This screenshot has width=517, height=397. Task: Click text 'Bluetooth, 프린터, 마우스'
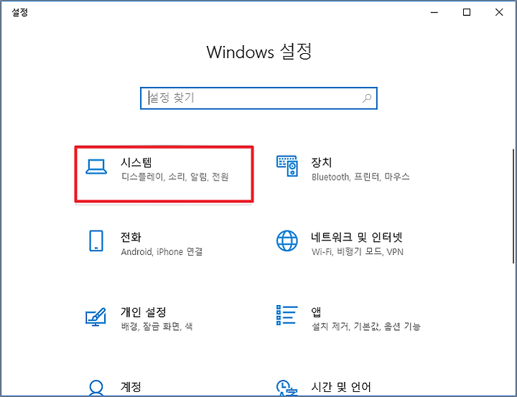click(360, 177)
